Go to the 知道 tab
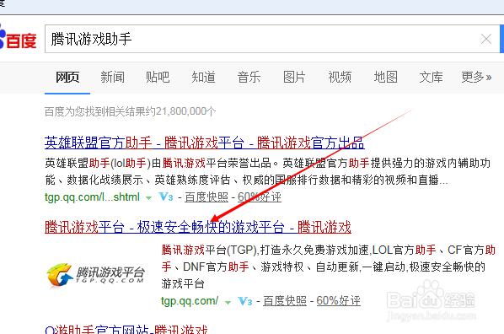Viewport: 504px width, 334px height. [203, 78]
